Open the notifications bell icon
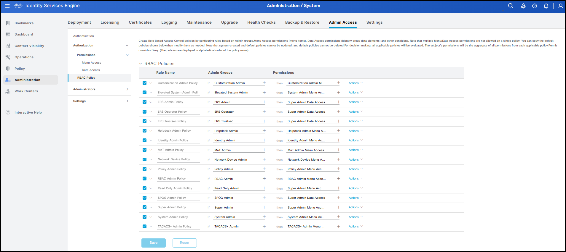 click(x=546, y=6)
